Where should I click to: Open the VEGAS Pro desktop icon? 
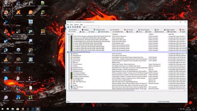tap(6, 70)
